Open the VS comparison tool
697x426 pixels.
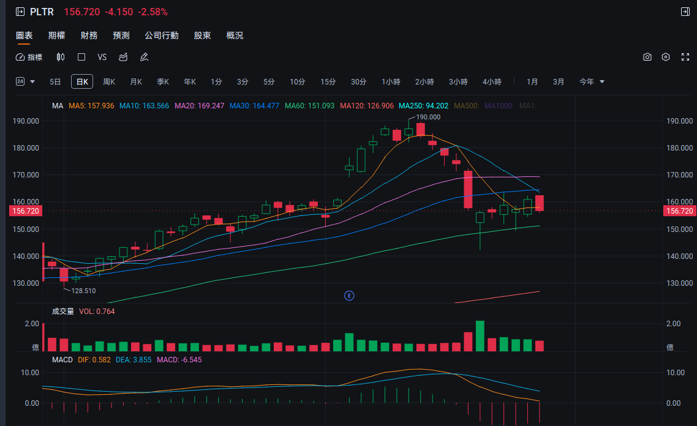pyautogui.click(x=102, y=57)
